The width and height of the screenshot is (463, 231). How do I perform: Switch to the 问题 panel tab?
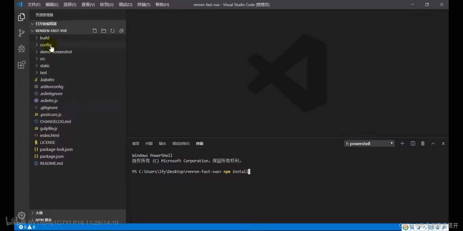click(149, 143)
